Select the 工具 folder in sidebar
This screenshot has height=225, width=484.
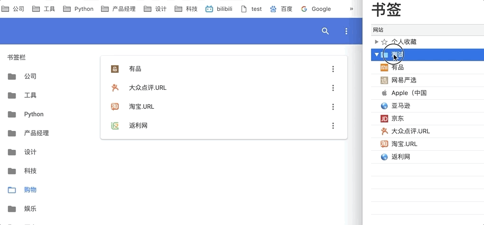point(22,95)
